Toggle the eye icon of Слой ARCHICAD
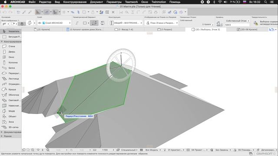Viewport: 278px width, 156px height. (40, 23)
